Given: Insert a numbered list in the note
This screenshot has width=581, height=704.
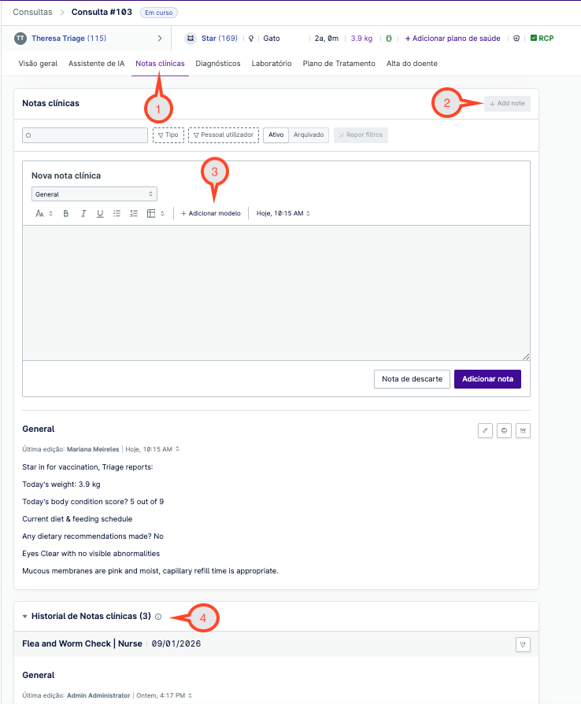Looking at the screenshot, I should point(134,214).
